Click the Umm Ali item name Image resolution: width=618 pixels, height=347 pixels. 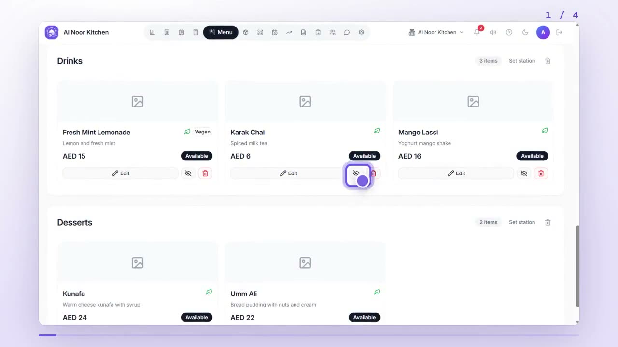(x=244, y=294)
